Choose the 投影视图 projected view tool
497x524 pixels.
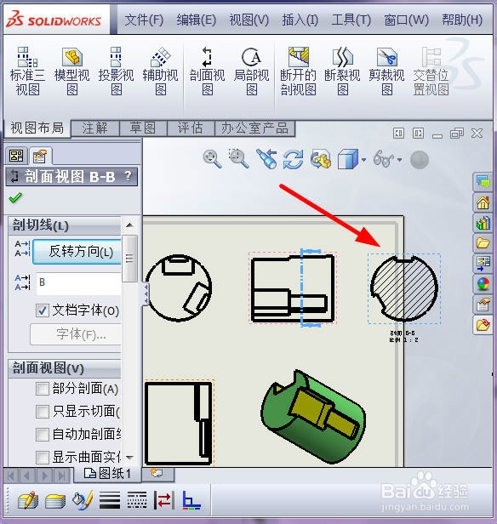click(116, 71)
